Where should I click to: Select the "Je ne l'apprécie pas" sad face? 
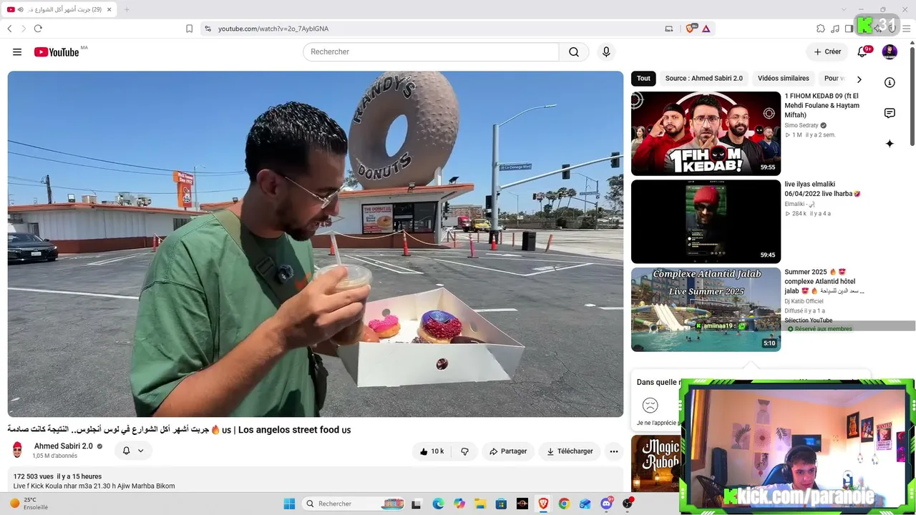tap(650, 406)
